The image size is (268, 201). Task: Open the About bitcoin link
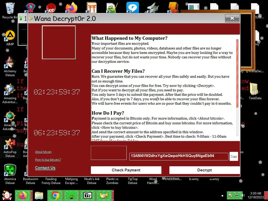coord(43,152)
